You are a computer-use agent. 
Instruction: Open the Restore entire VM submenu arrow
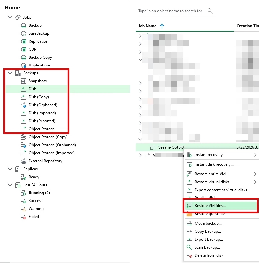255,174
